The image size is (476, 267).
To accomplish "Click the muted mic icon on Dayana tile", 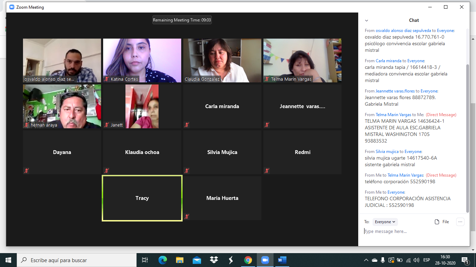I will coord(26,171).
